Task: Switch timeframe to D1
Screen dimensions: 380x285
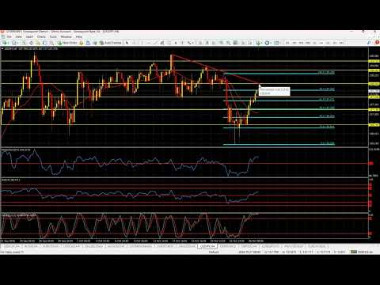Action: click(x=328, y=43)
